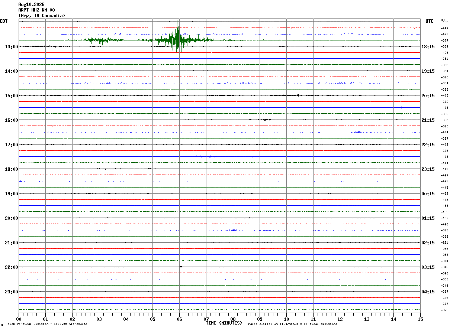
Task: Click the 04:15 UTC time label
Action: pyautogui.click(x=428, y=292)
